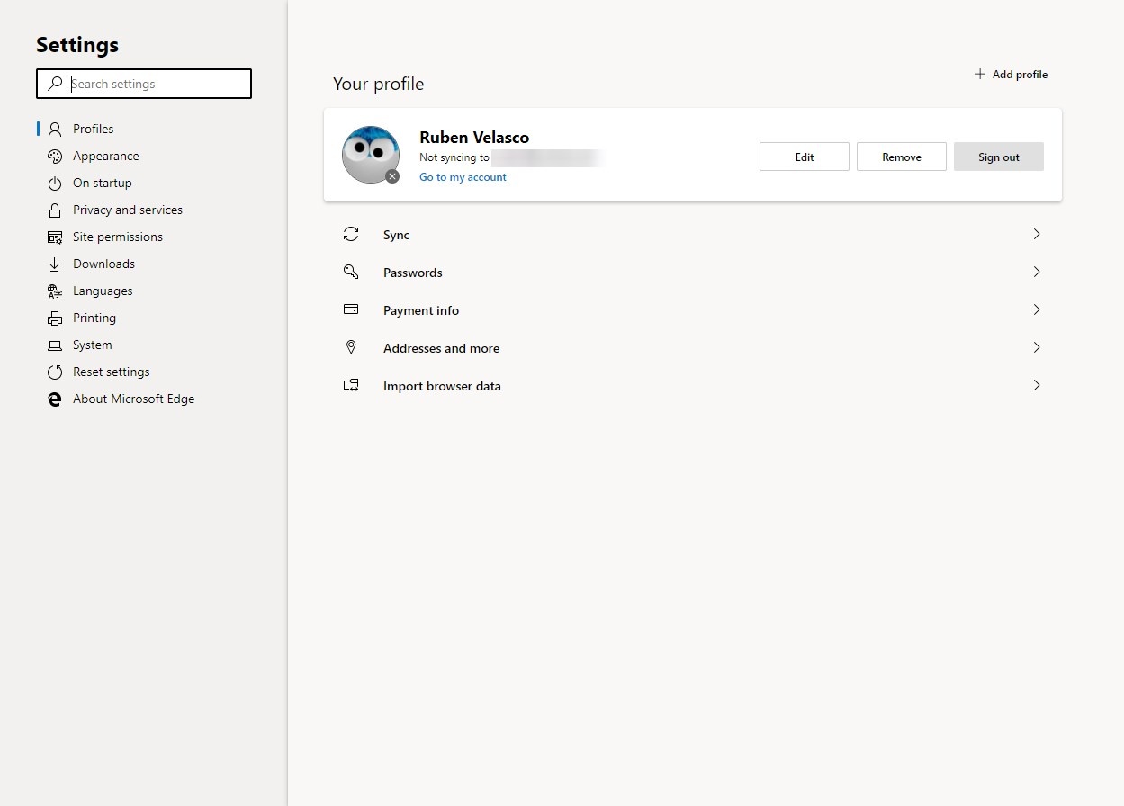Open the Downloads settings section

click(x=103, y=264)
